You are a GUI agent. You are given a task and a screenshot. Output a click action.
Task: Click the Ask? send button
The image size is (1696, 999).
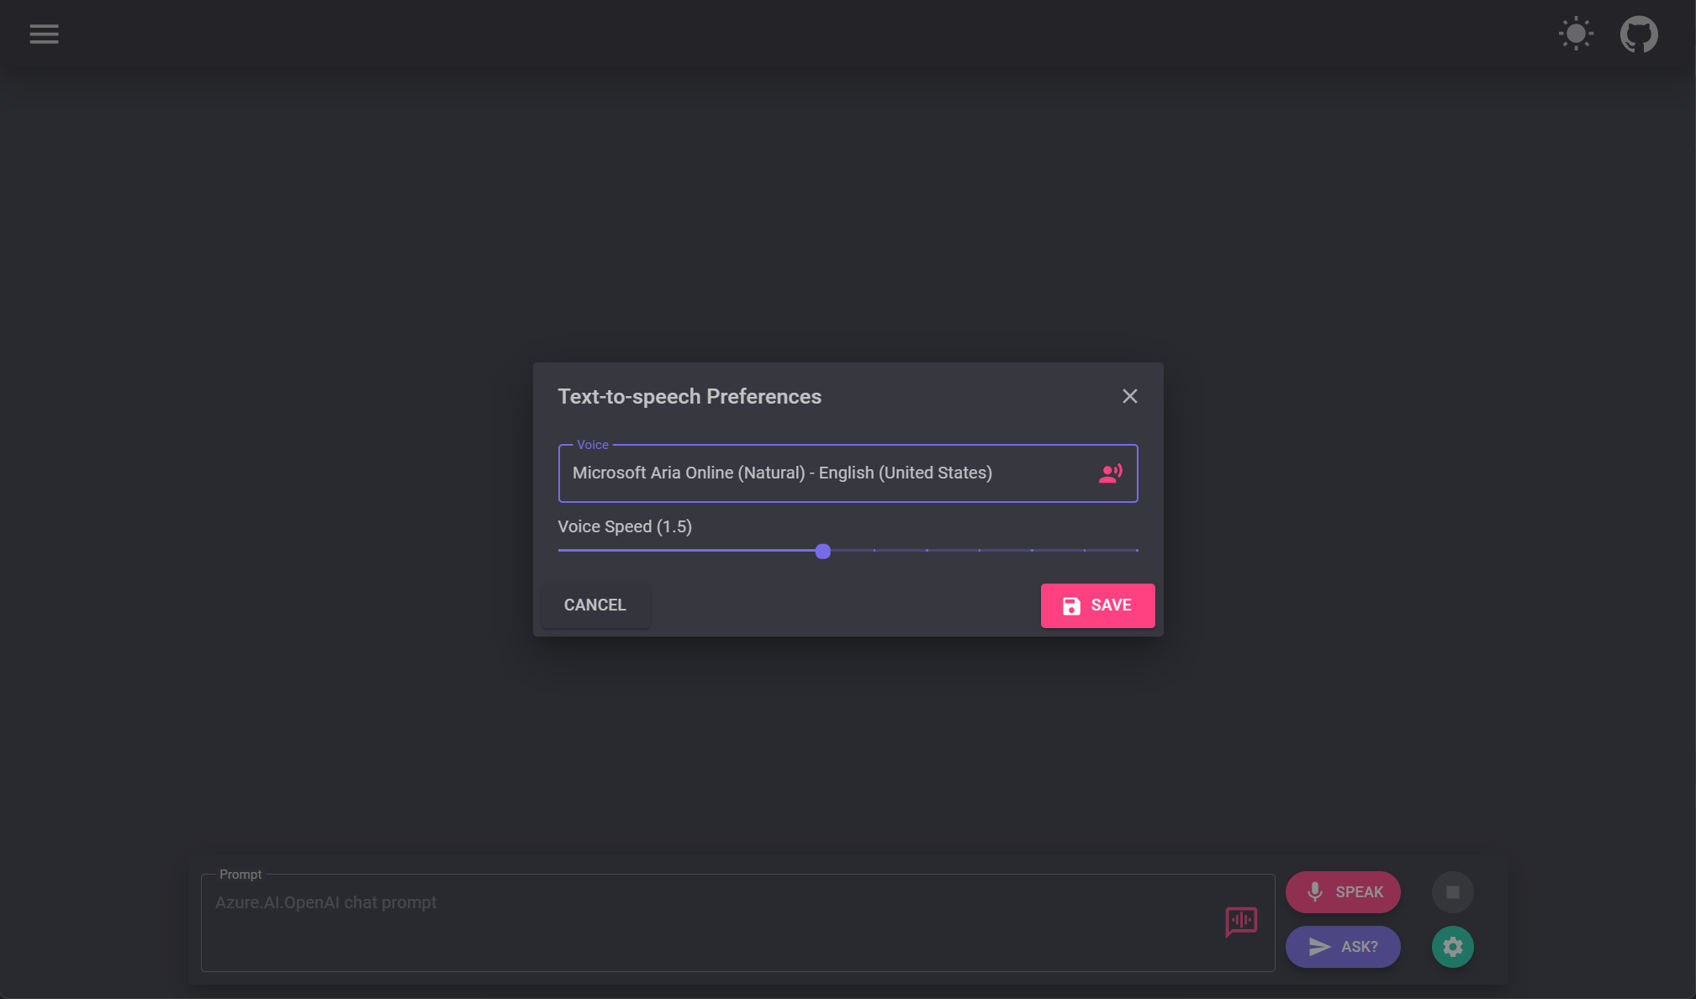click(x=1343, y=947)
